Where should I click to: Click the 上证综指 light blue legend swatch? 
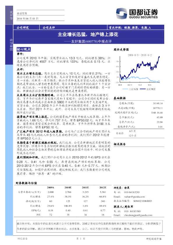(125, 89)
